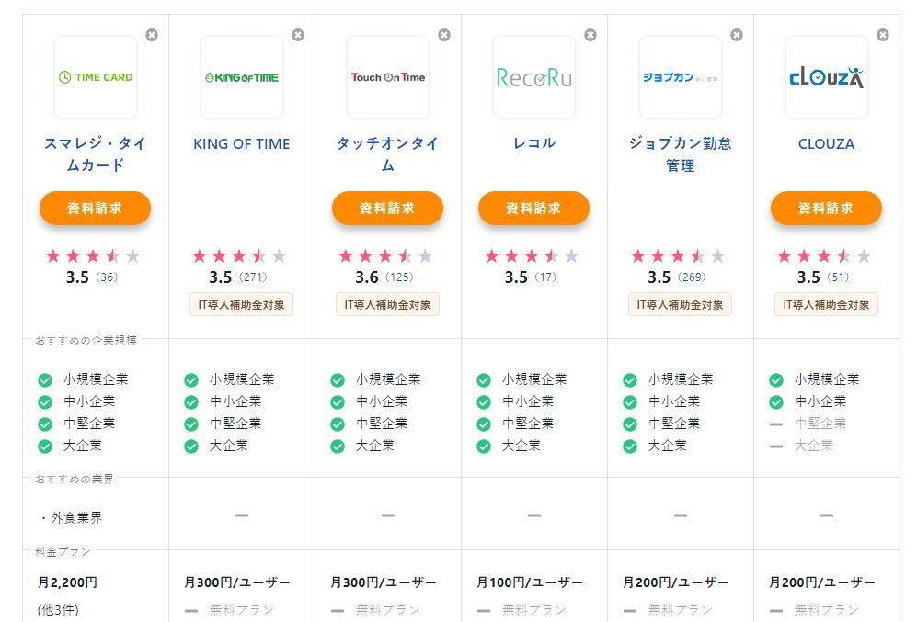917x622 pixels.
Task: Request materials for スマレジ・タイムカード
Action: [95, 209]
